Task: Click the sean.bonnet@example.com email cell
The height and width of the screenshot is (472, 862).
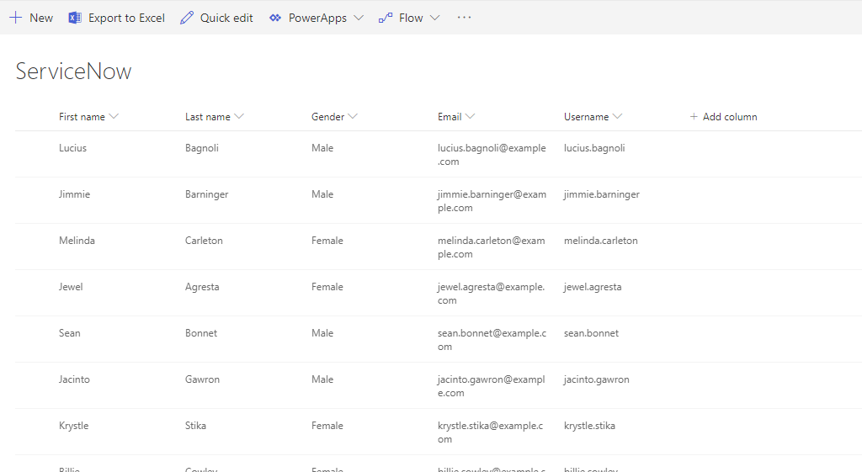Action: [492, 340]
